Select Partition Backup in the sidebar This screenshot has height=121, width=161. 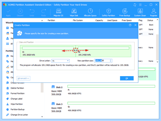[17, 109]
